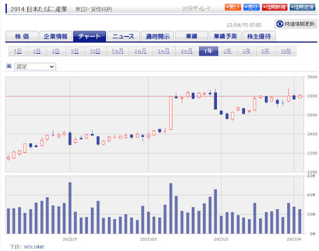Image resolution: width=319 pixels, height=251 pixels.
Task: Open the 週足 candle-type dropdown
Action: 35,67
